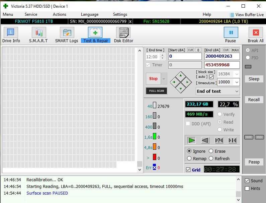
Task: Select the reverse scan arrow button
Action: click(x=205, y=140)
